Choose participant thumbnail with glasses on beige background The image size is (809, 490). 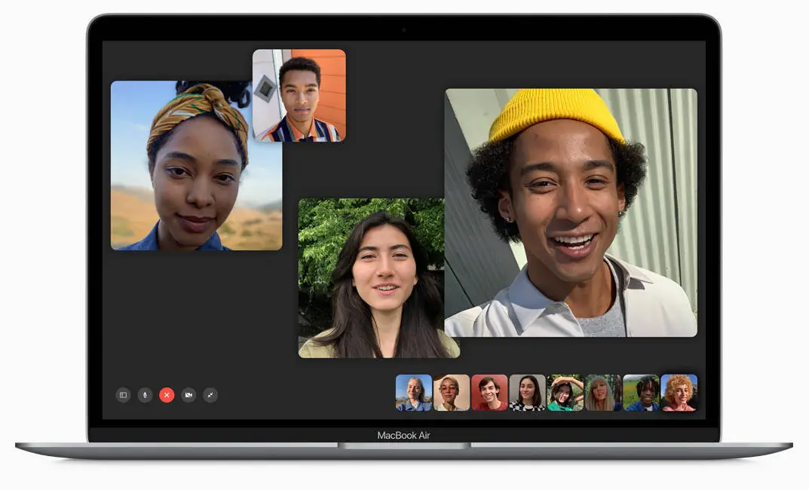452,393
